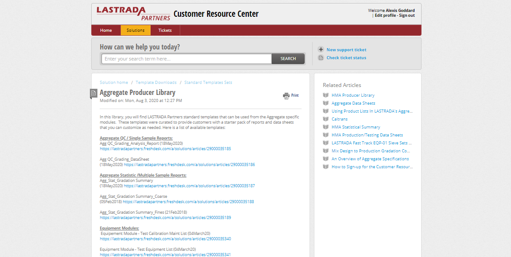Viewport: 511px width, 257px height.
Task: Click Agg_Stat_Gradation Summary_Coarse text
Action: click(x=133, y=196)
